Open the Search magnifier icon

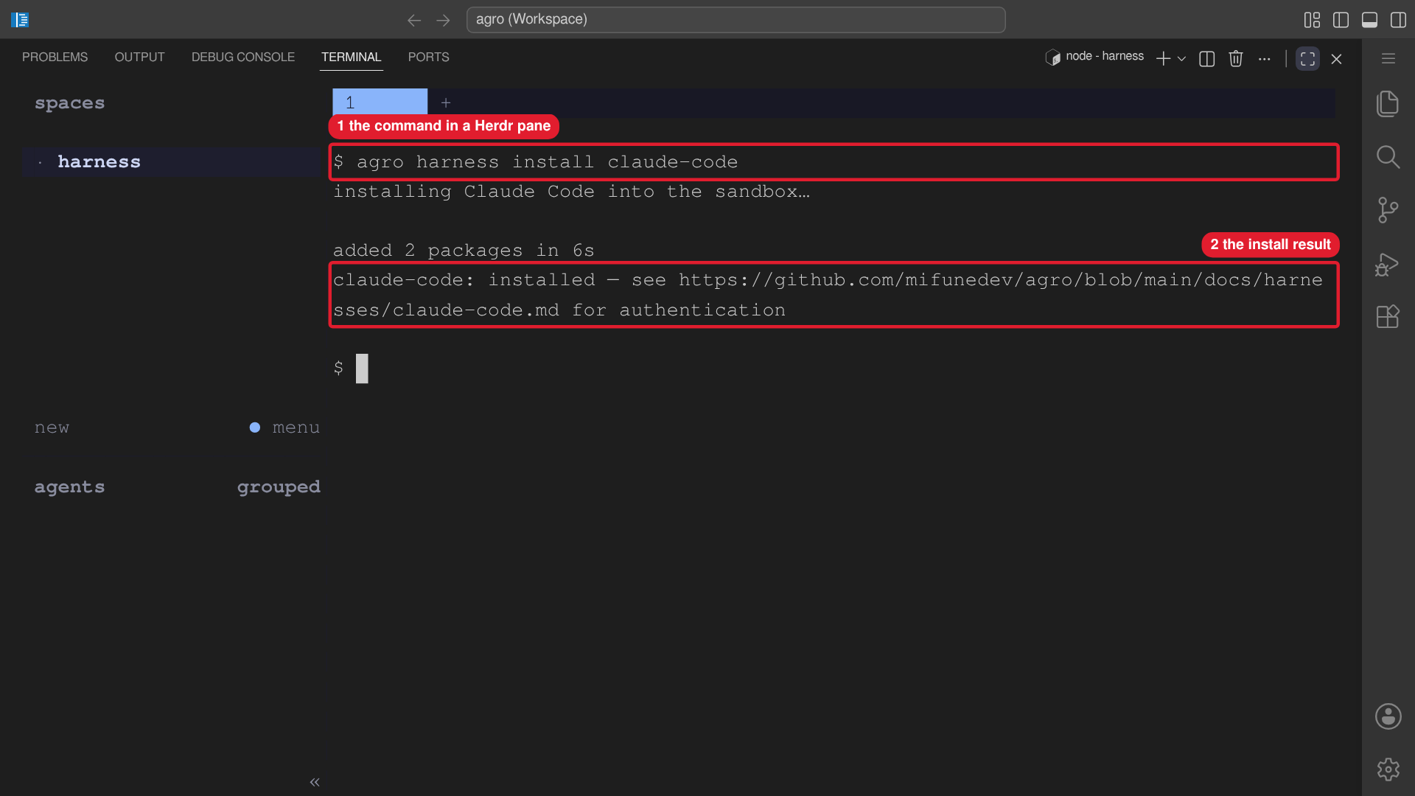point(1388,157)
